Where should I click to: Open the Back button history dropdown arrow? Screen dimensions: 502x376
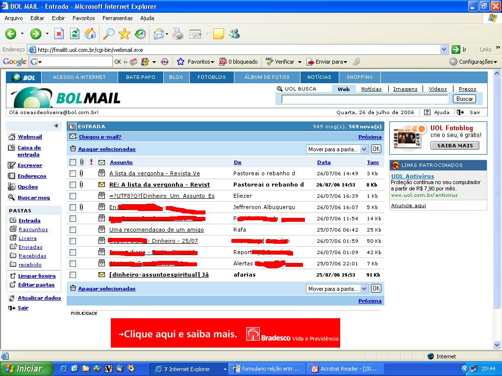click(22, 34)
